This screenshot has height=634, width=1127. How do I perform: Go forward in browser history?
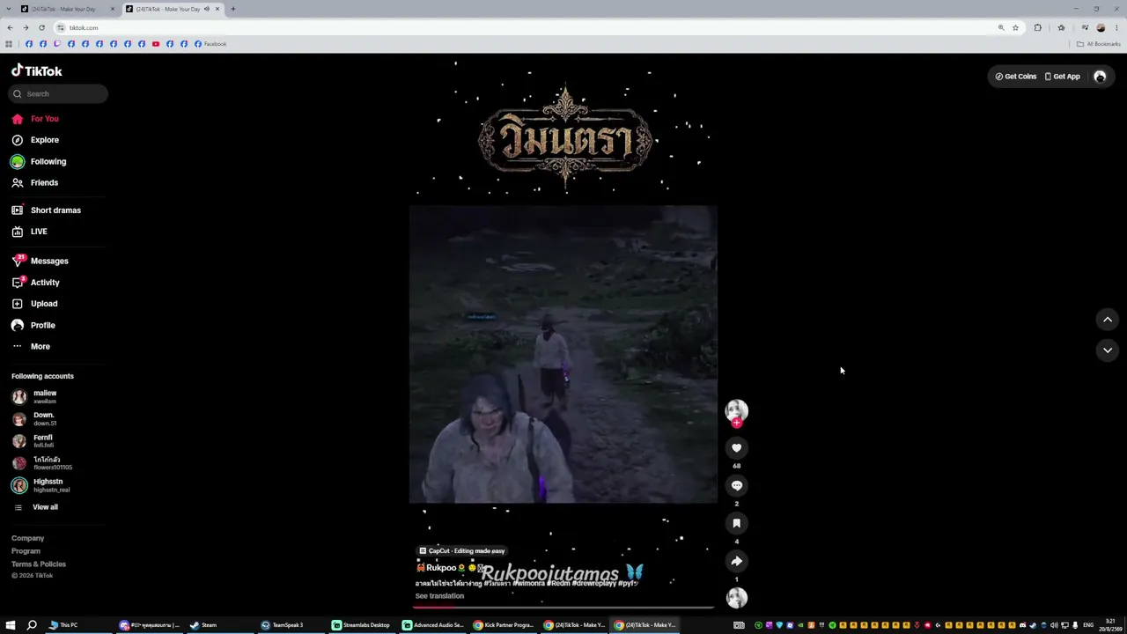coord(26,27)
